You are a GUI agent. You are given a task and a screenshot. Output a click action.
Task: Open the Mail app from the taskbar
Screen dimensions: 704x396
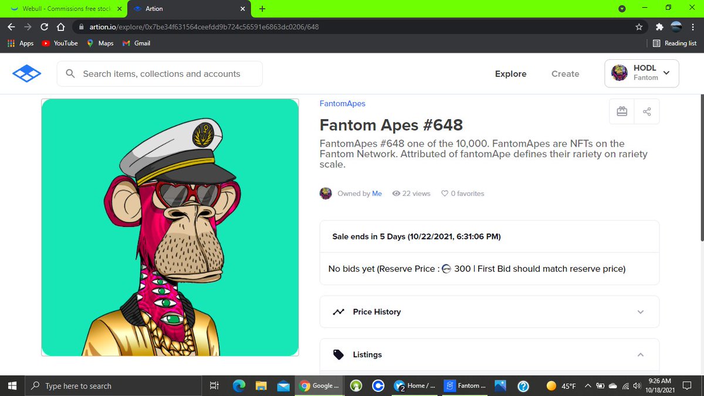(x=283, y=385)
